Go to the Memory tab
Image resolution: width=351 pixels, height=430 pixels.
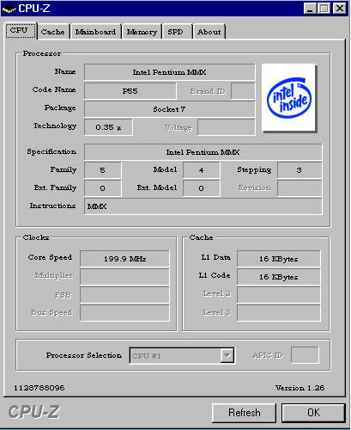click(x=142, y=32)
